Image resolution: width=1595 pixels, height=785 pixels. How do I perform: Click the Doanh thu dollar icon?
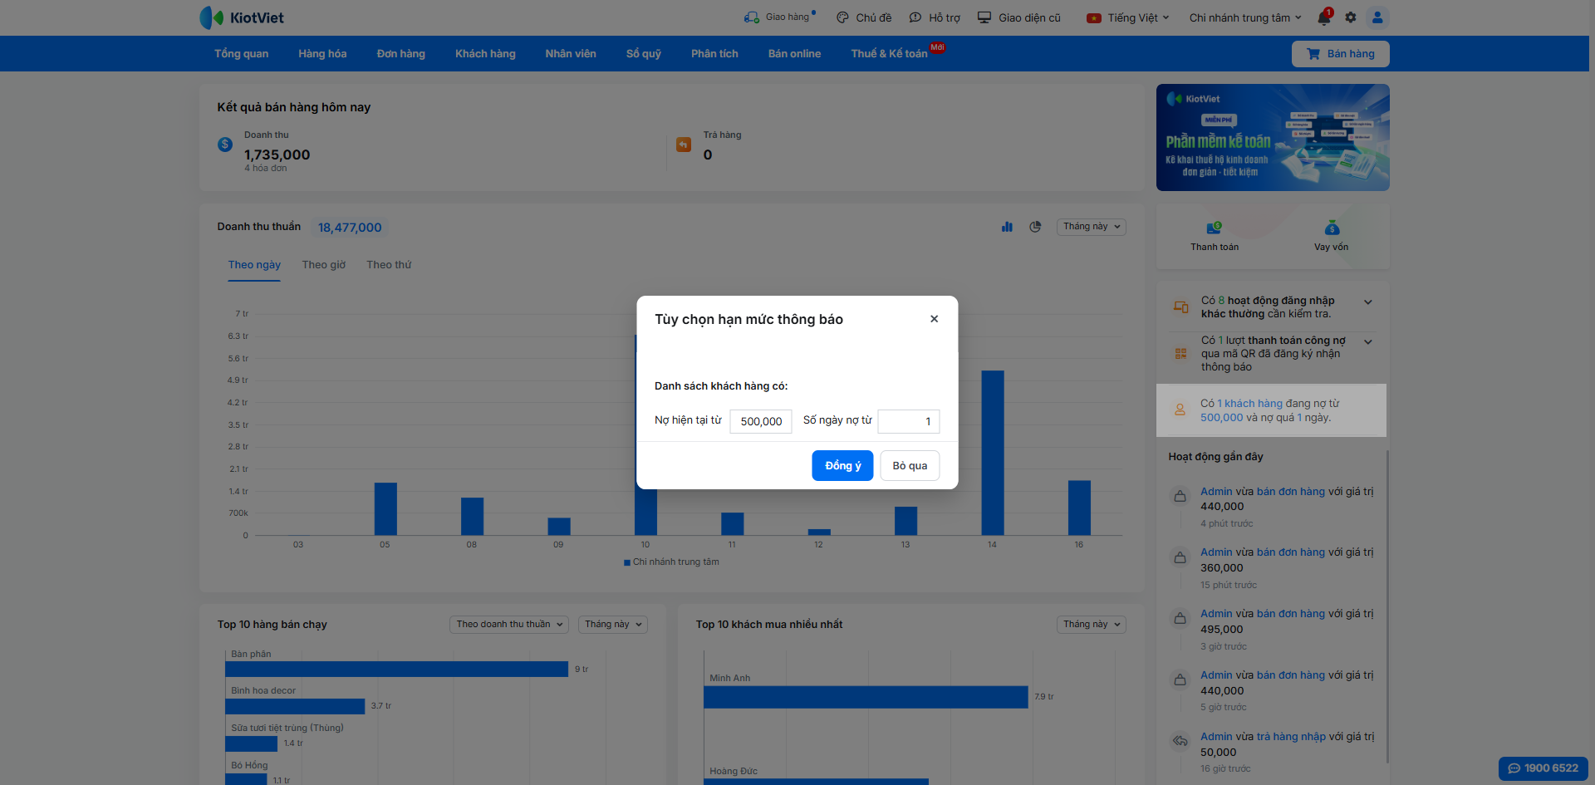point(225,145)
